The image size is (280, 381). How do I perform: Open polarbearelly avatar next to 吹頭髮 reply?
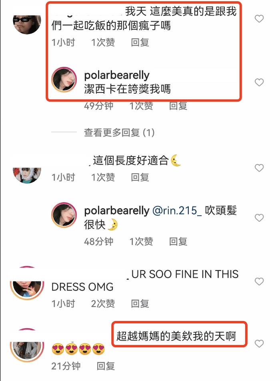(x=64, y=215)
